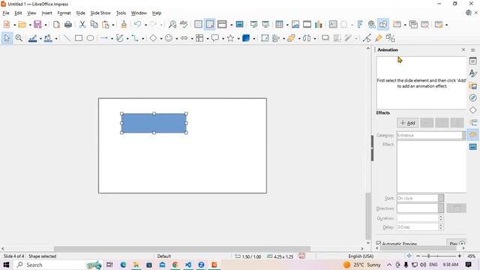Open the Line Color dropdown arrow
This screenshot has height=270, width=480.
(40, 38)
